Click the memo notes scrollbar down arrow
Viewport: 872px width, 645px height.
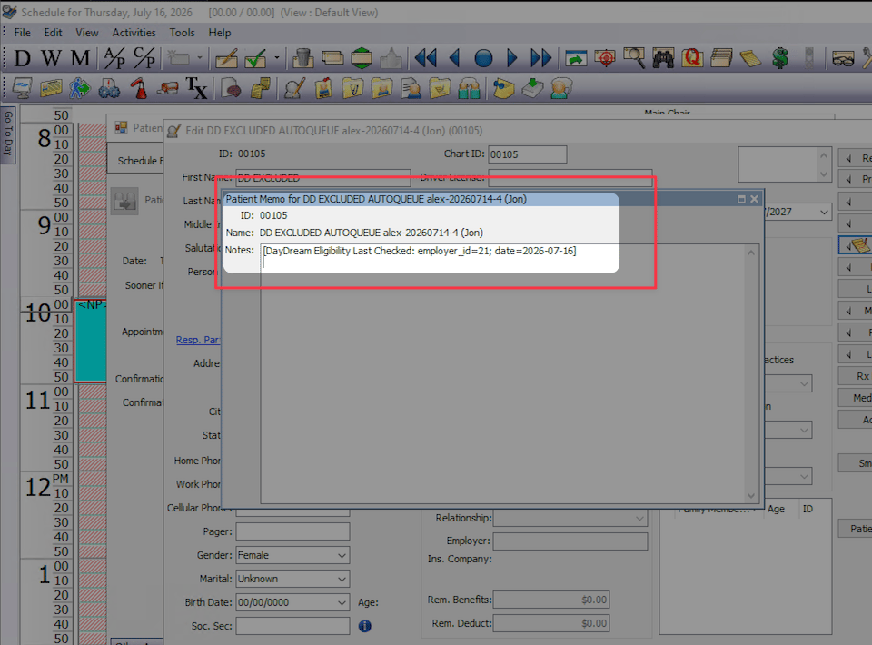[x=751, y=495]
